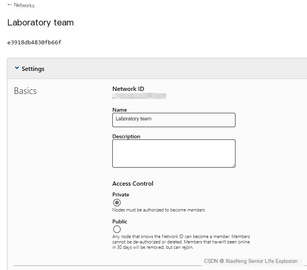
Task: Click the Description field label
Action: (x=126, y=136)
